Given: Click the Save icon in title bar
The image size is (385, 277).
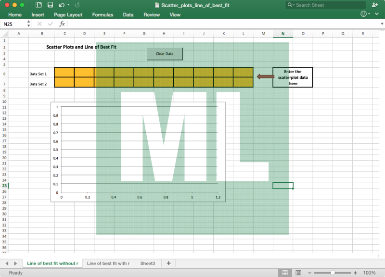Looking at the screenshot, I should coord(50,5).
